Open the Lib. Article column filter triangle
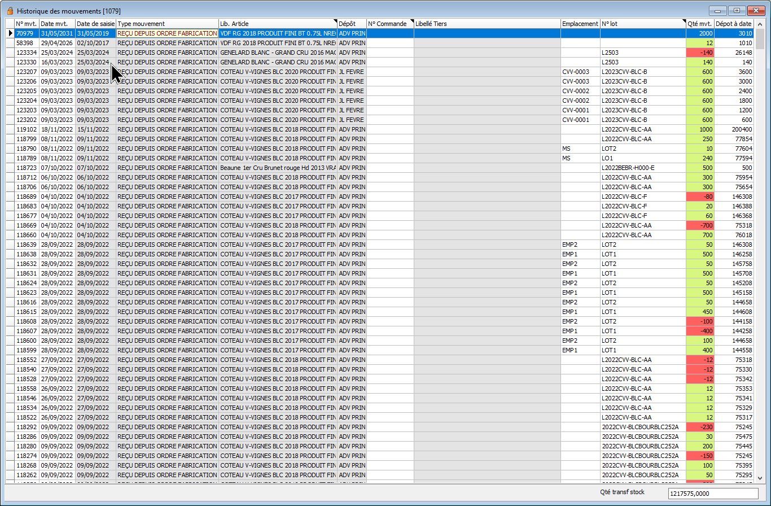This screenshot has width=771, height=506. click(335, 21)
